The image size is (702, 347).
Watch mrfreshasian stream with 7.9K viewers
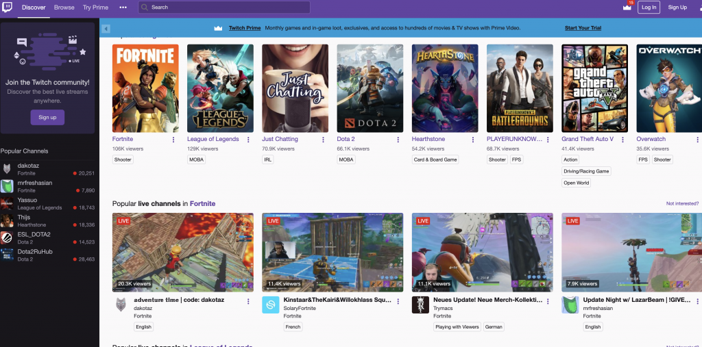[631, 252]
